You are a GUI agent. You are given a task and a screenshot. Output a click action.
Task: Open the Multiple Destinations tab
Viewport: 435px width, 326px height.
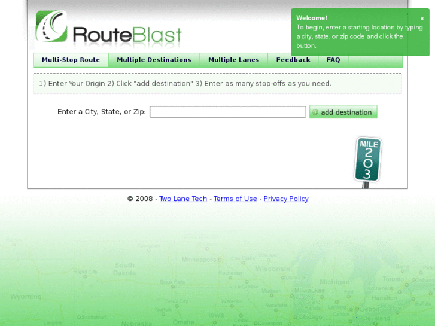(154, 60)
